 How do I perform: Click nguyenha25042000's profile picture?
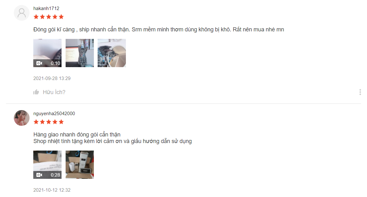tap(22, 118)
